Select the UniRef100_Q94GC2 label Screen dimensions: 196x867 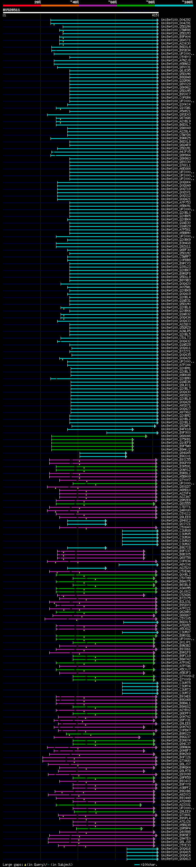tap(176, 520)
